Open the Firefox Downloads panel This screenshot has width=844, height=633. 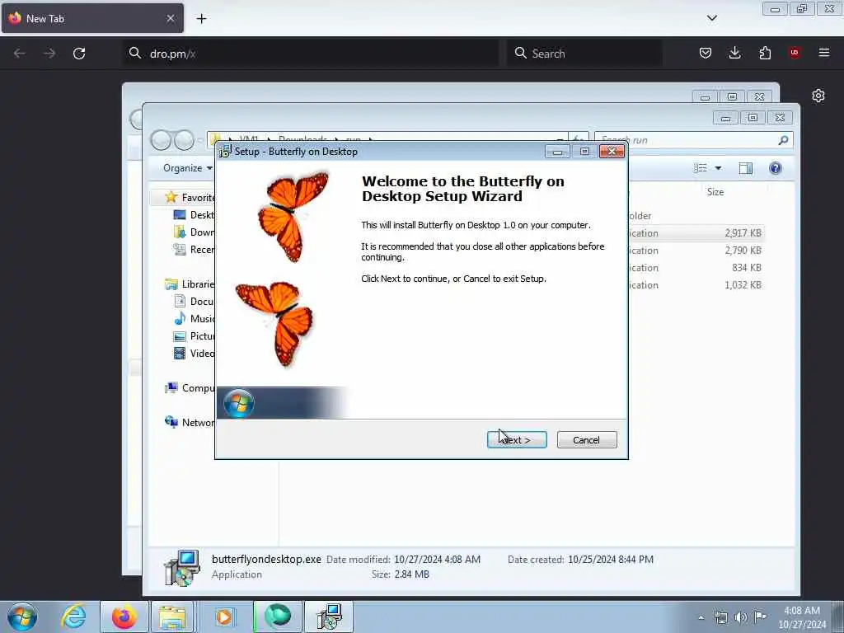click(734, 53)
